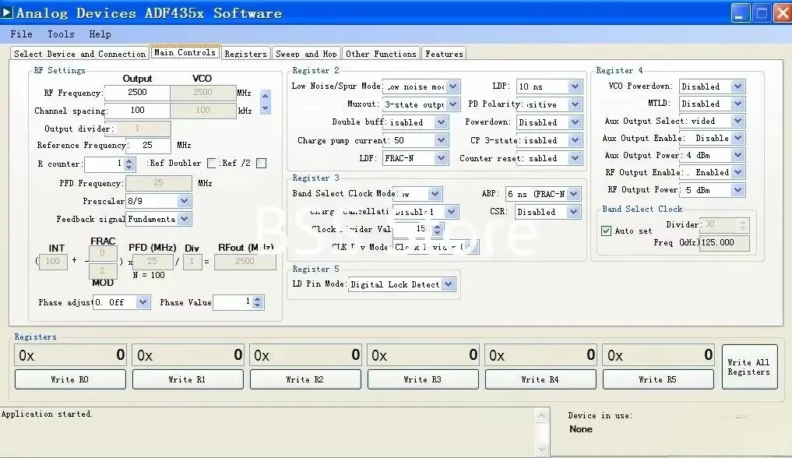
Task: Open the Tools menu
Action: coord(61,34)
